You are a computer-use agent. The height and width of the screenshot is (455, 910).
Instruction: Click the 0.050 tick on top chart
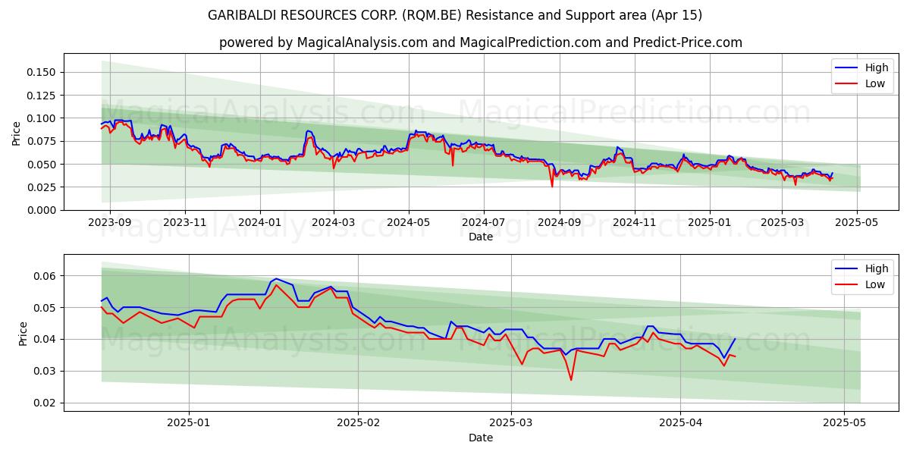[42, 164]
